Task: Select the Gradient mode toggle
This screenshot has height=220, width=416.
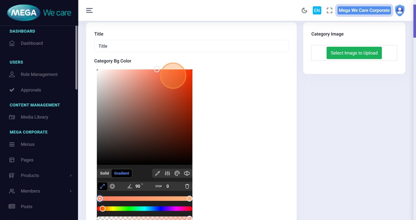Action: click(x=121, y=173)
